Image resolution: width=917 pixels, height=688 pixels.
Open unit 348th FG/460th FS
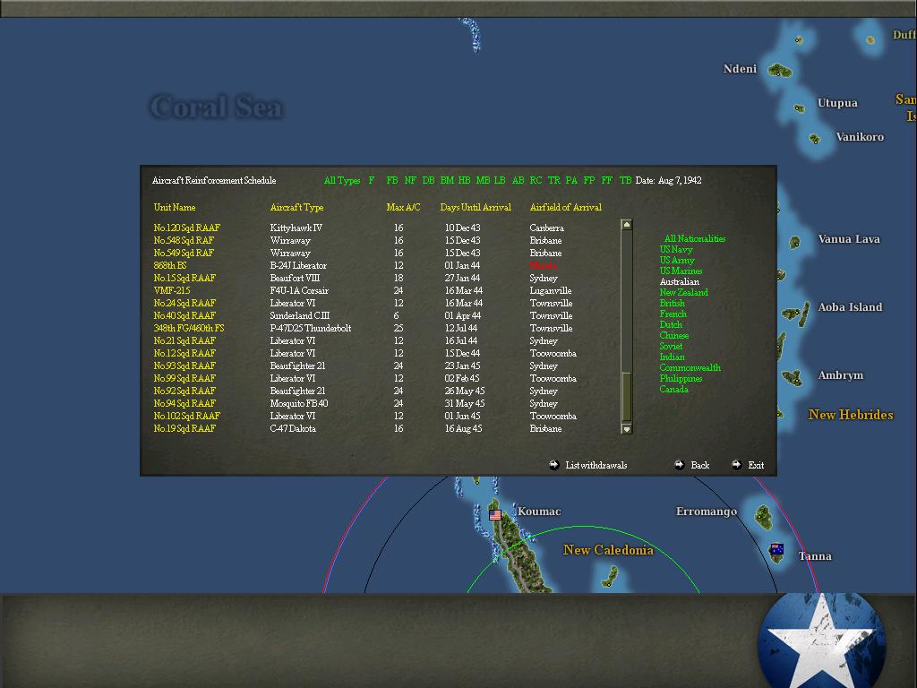(x=188, y=328)
